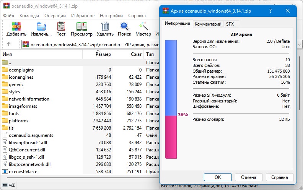Select the tls folder row

80,128
